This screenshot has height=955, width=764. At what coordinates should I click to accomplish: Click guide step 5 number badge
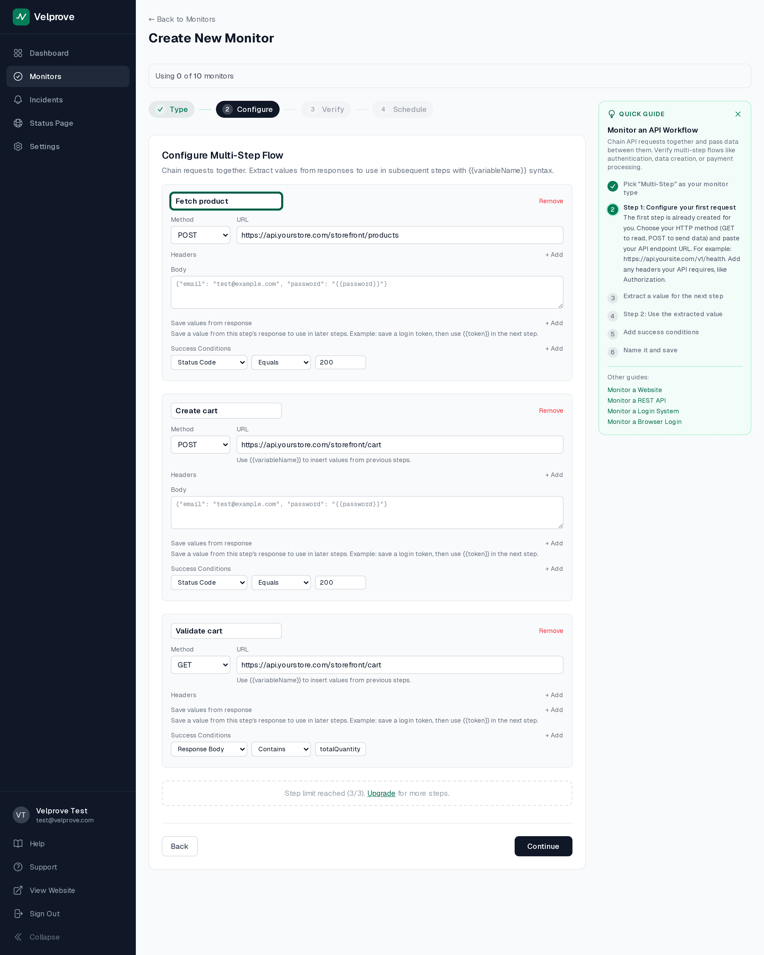[613, 335]
